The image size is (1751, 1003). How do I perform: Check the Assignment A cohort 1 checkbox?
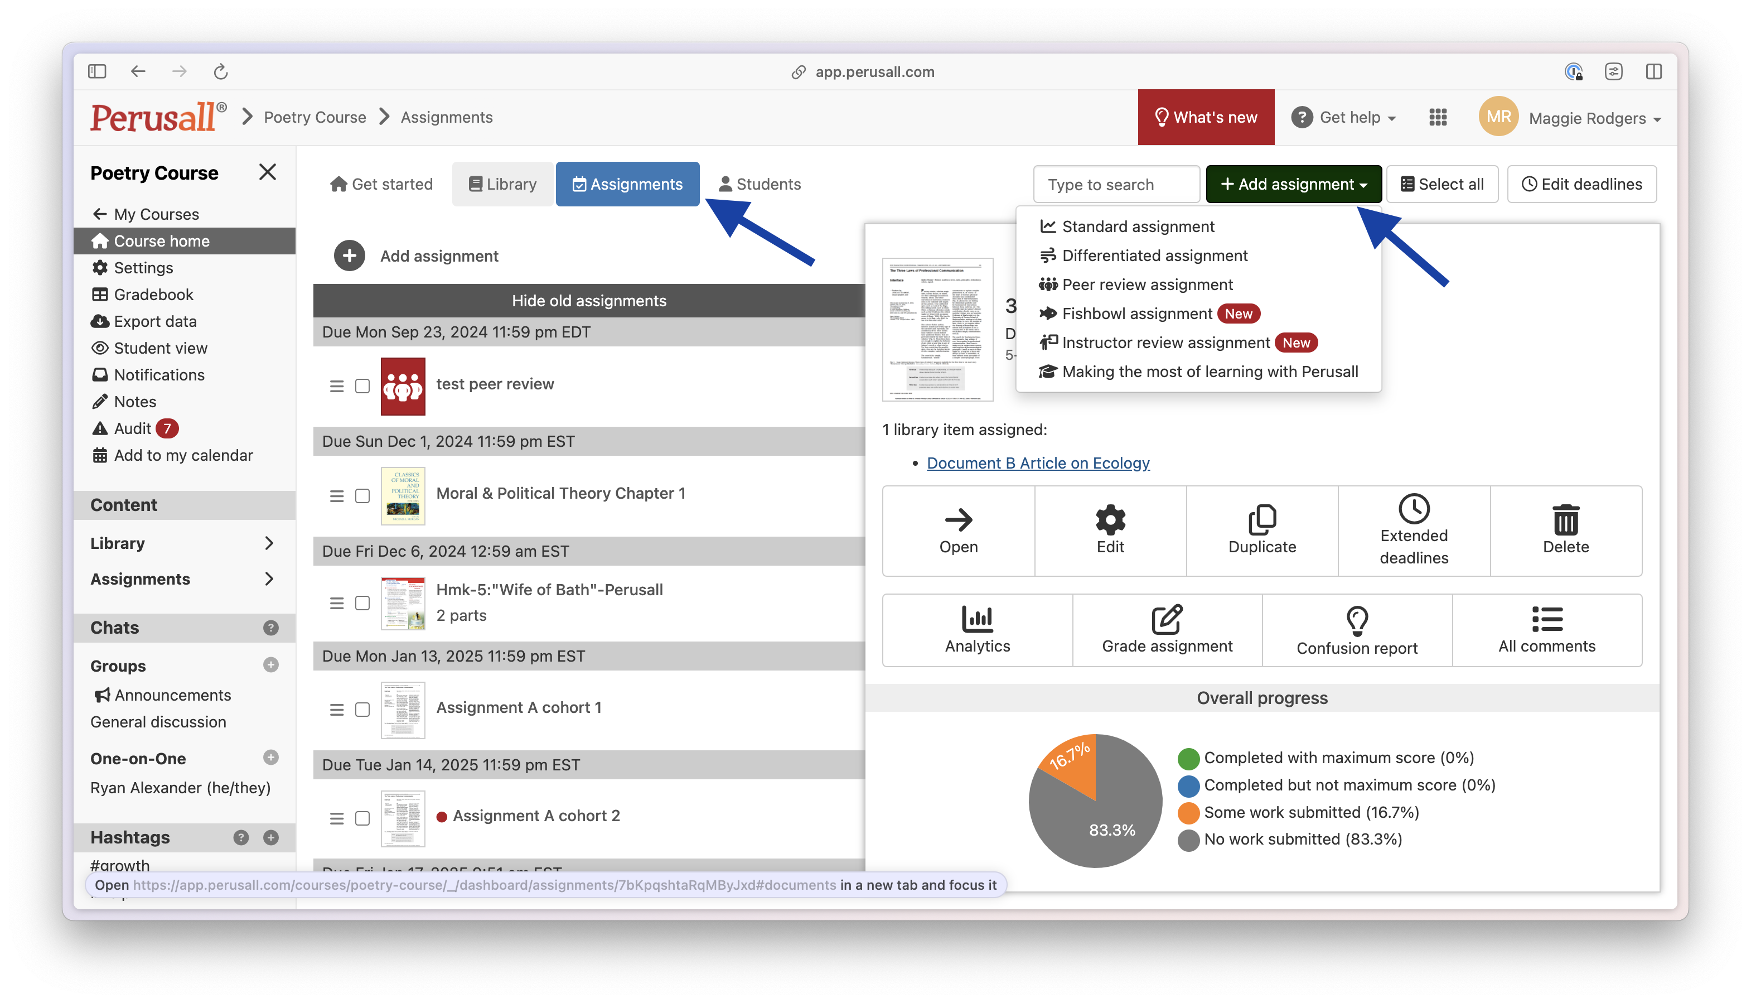[x=362, y=710]
